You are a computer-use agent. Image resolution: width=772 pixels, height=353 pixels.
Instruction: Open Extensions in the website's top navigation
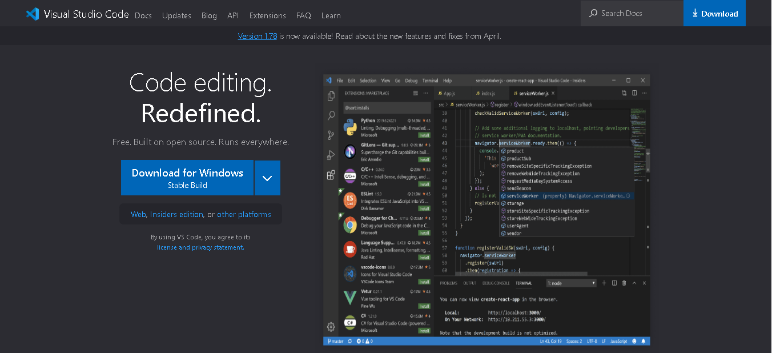click(268, 15)
